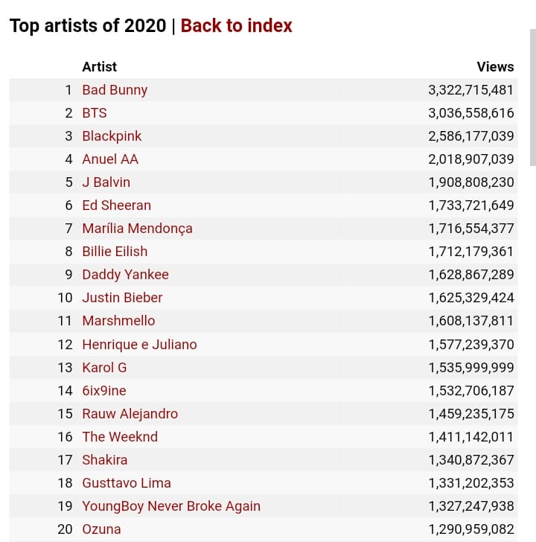
Task: Select The Weeknd link
Action: 120,437
